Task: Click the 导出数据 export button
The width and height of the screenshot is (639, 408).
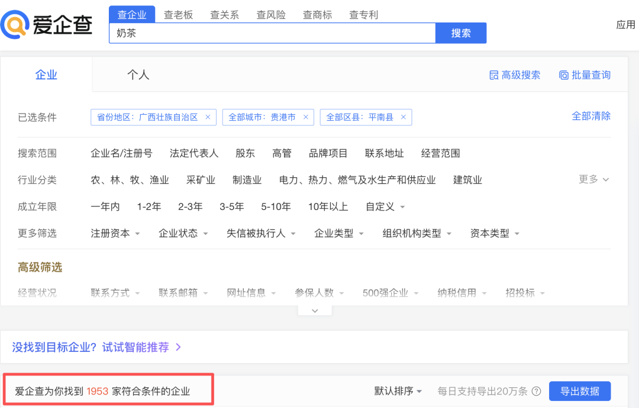Action: (x=579, y=391)
